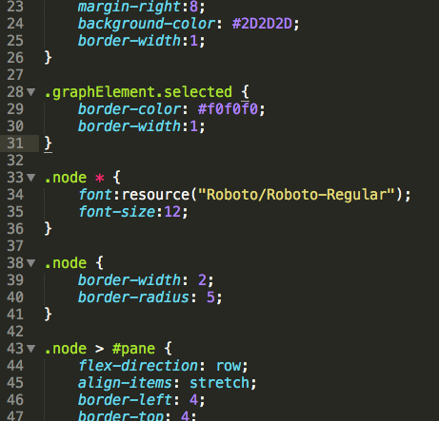Click line number 24 in gutter
Screen dimensions: 439x421
point(15,24)
